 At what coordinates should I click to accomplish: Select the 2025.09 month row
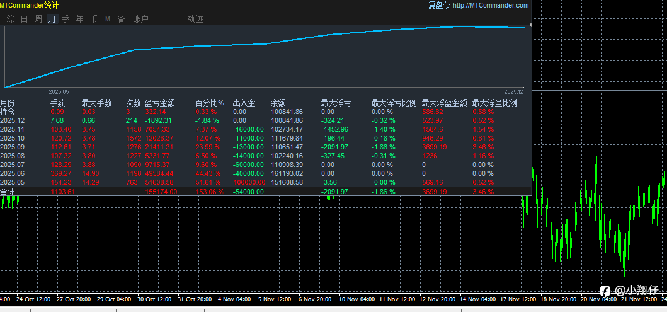266,147
